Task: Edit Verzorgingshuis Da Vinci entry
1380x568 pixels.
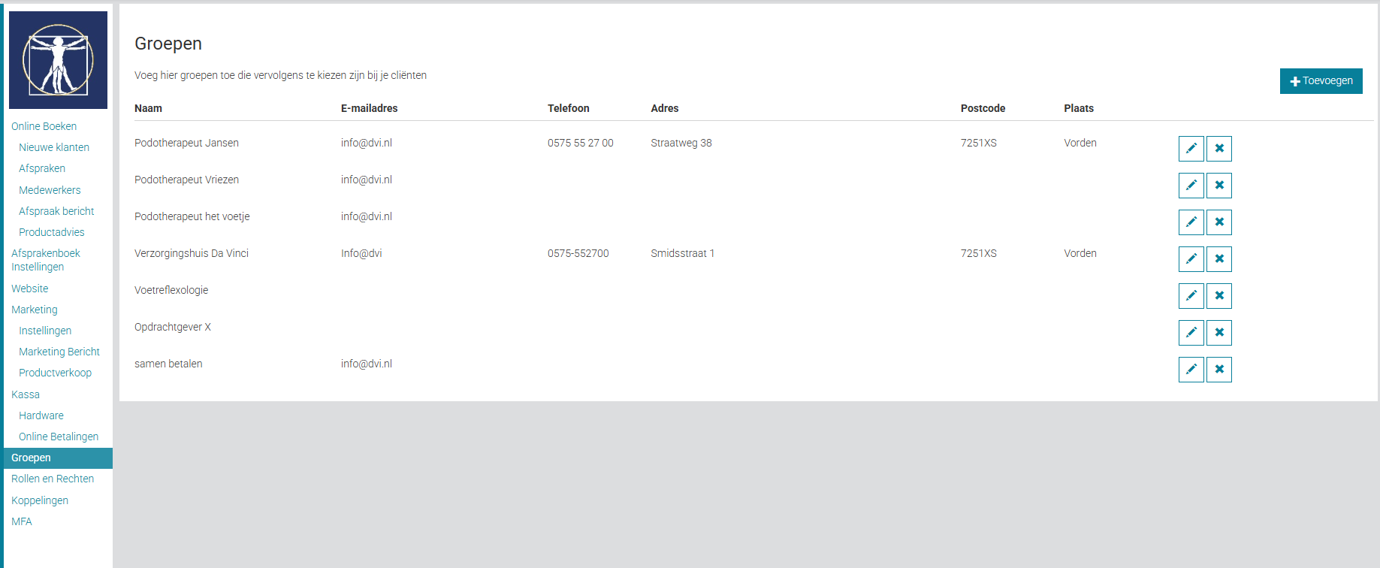Action: [1191, 259]
